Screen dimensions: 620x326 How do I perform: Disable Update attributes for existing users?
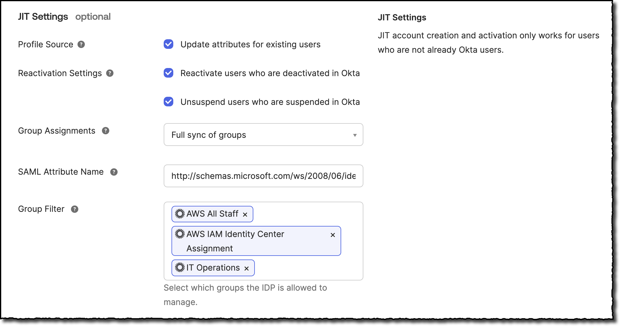point(168,44)
